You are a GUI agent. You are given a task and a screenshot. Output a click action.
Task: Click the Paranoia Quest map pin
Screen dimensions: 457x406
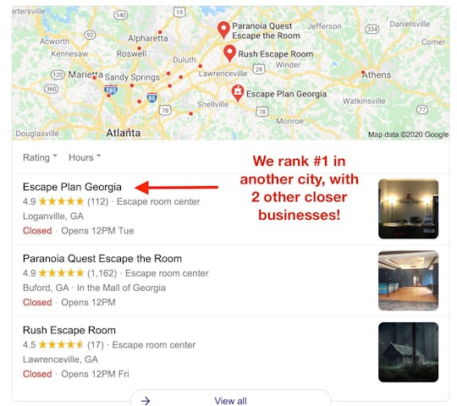(x=223, y=30)
